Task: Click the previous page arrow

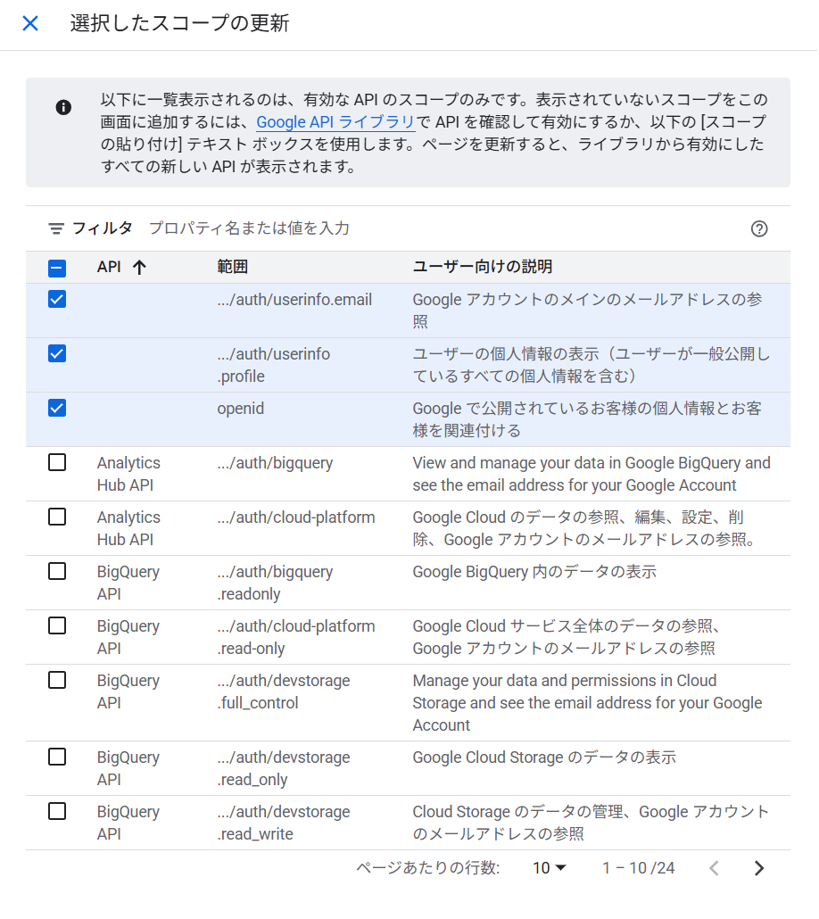Action: click(714, 868)
